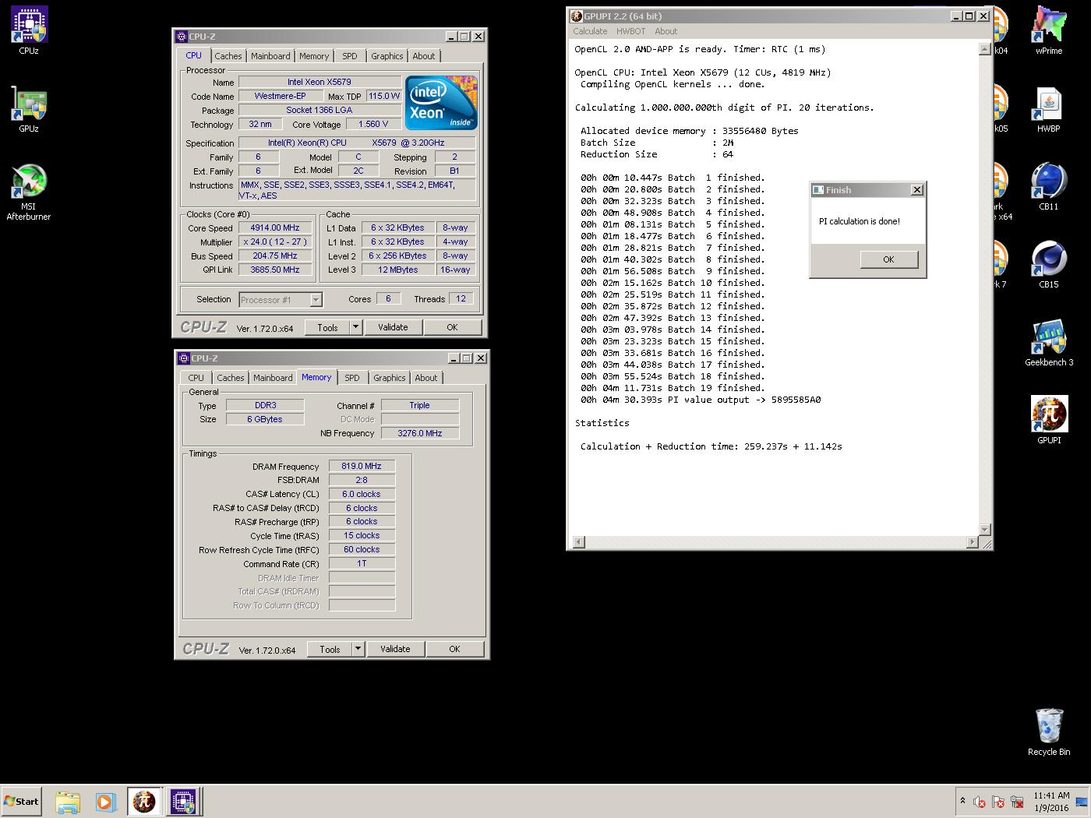Click the top CPU-Z window title icon
Image resolution: width=1091 pixels, height=818 pixels.
(182, 36)
